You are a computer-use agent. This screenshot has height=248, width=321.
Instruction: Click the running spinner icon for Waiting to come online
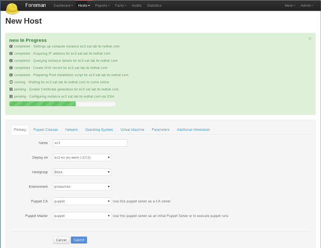pyautogui.click(x=11, y=82)
